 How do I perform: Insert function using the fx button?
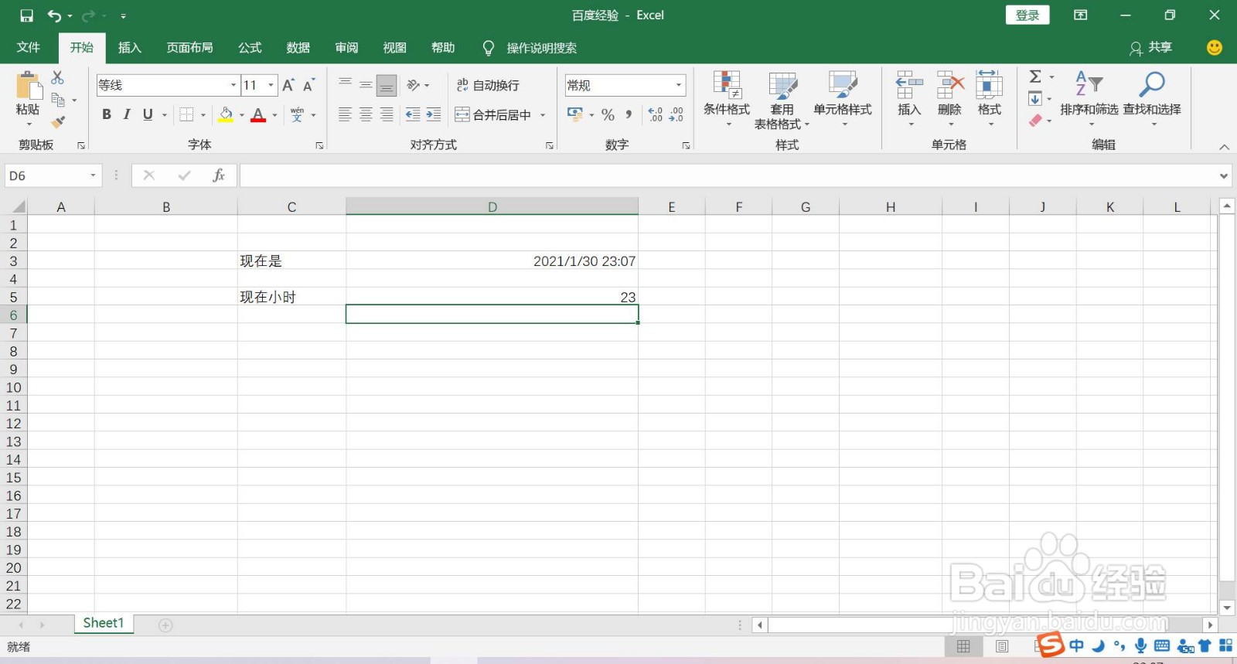tap(219, 175)
